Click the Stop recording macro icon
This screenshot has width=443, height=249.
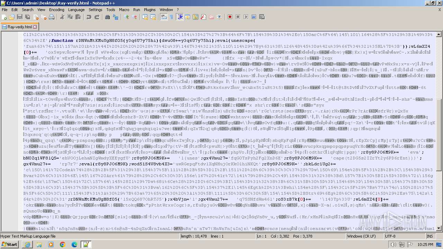pyautogui.click(x=238, y=17)
